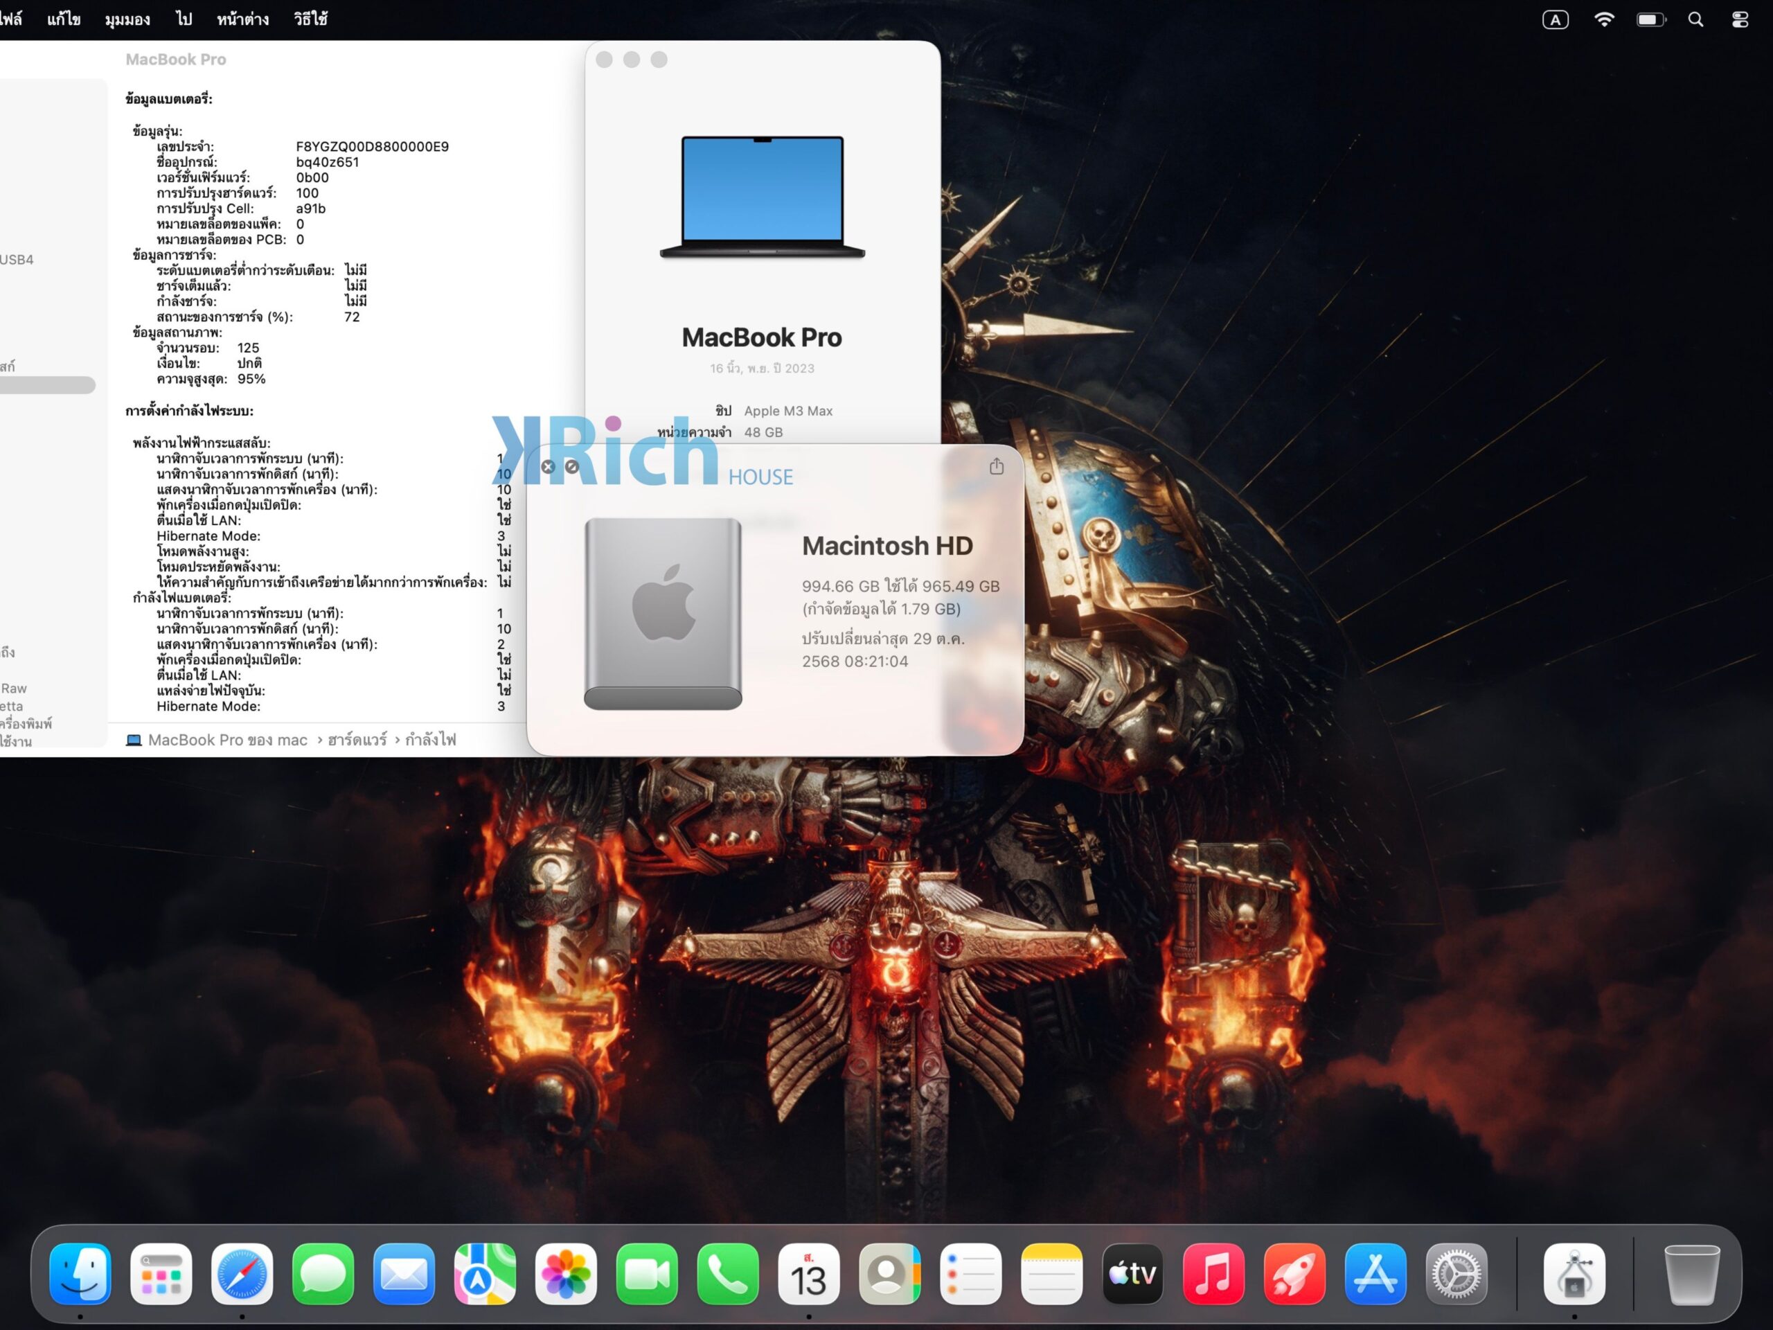The image size is (1773, 1330).
Task: Click the serial number F8YGZQ00D8800000E9
Action: (x=372, y=147)
